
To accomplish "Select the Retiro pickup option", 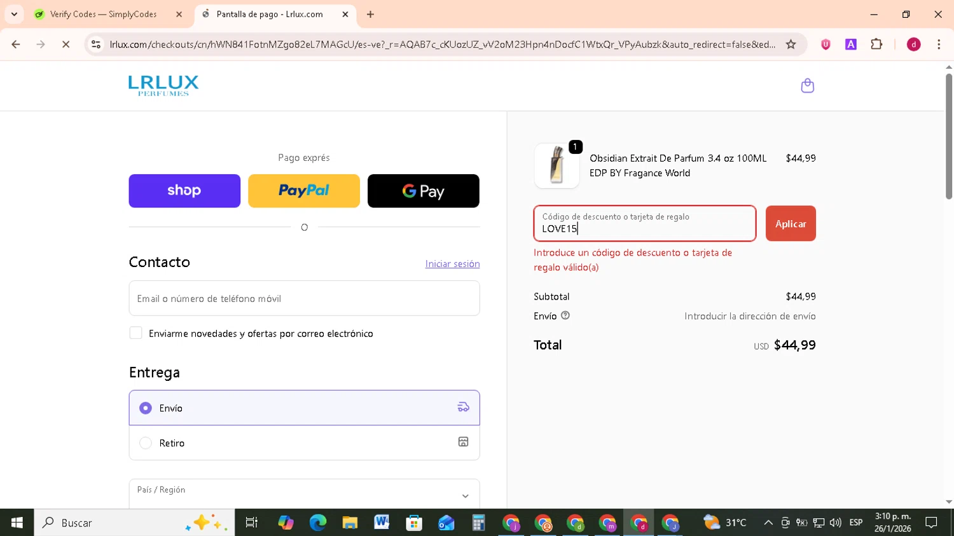I will 304,443.
